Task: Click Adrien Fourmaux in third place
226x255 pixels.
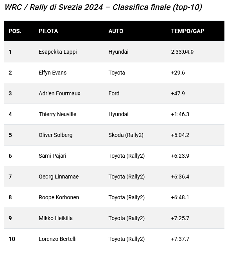Action: 59,93
